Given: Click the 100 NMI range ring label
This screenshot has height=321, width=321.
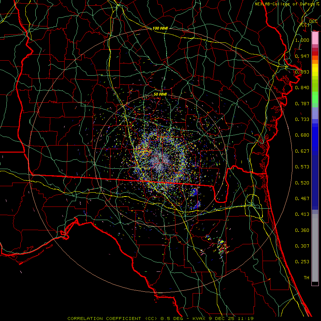Looking at the screenshot, I should coord(160,28).
